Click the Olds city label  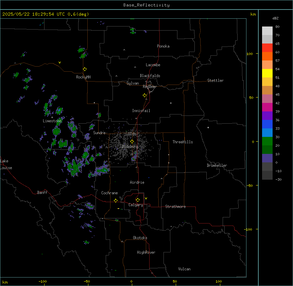point(132,134)
